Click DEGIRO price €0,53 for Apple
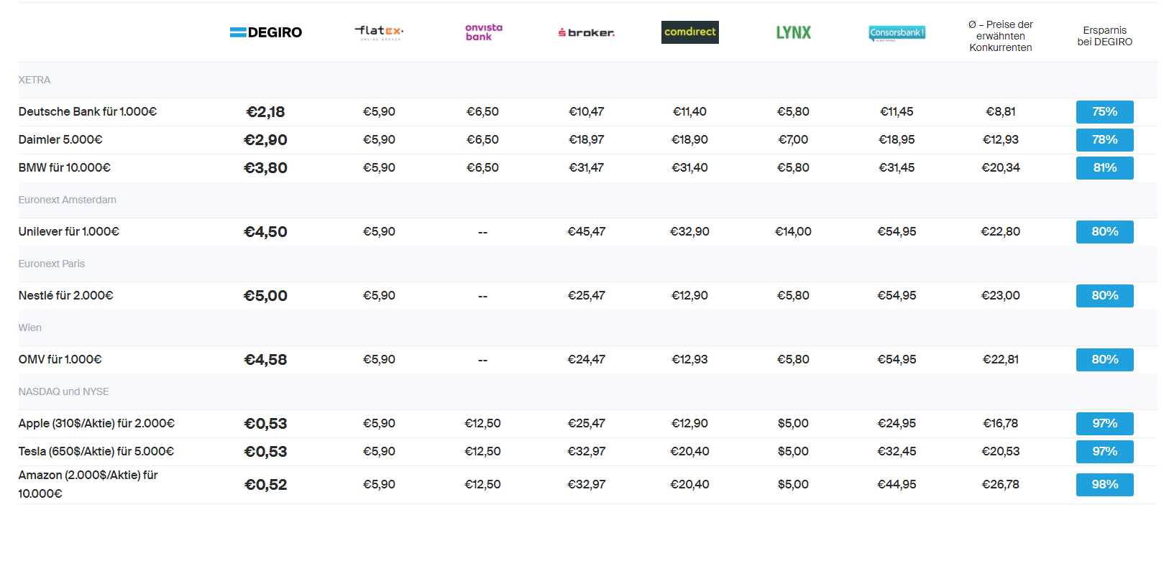Image resolution: width=1169 pixels, height=566 pixels. (265, 424)
